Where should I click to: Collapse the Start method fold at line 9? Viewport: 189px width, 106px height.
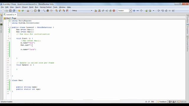pyautogui.click(x=10, y=39)
